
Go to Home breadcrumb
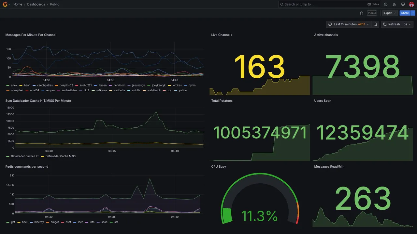tap(18, 4)
